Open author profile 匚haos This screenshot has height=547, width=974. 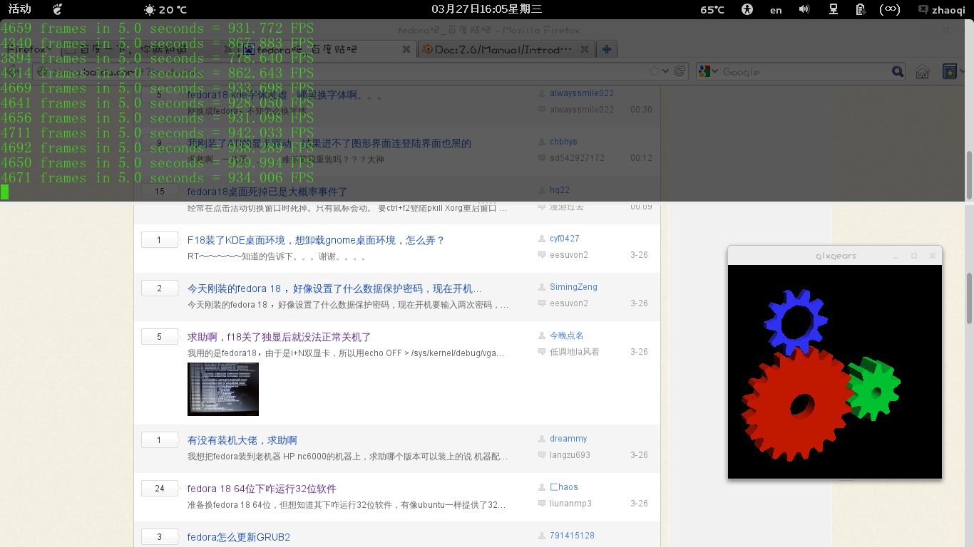[x=564, y=487]
